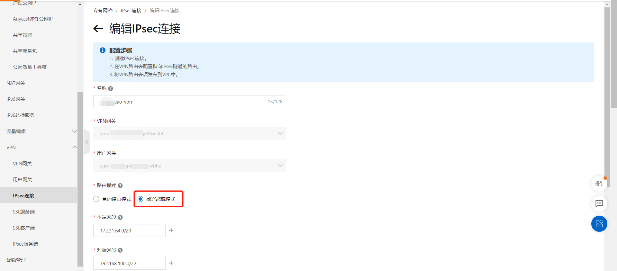Click the back arrow beside 编辑IPsec连接
This screenshot has width=617, height=271.
98,29
